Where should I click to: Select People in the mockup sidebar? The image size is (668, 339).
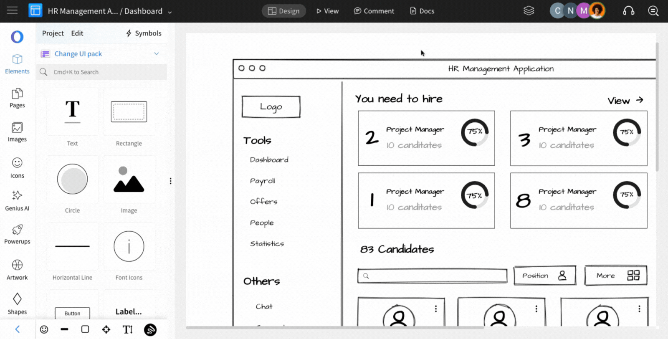coord(262,223)
